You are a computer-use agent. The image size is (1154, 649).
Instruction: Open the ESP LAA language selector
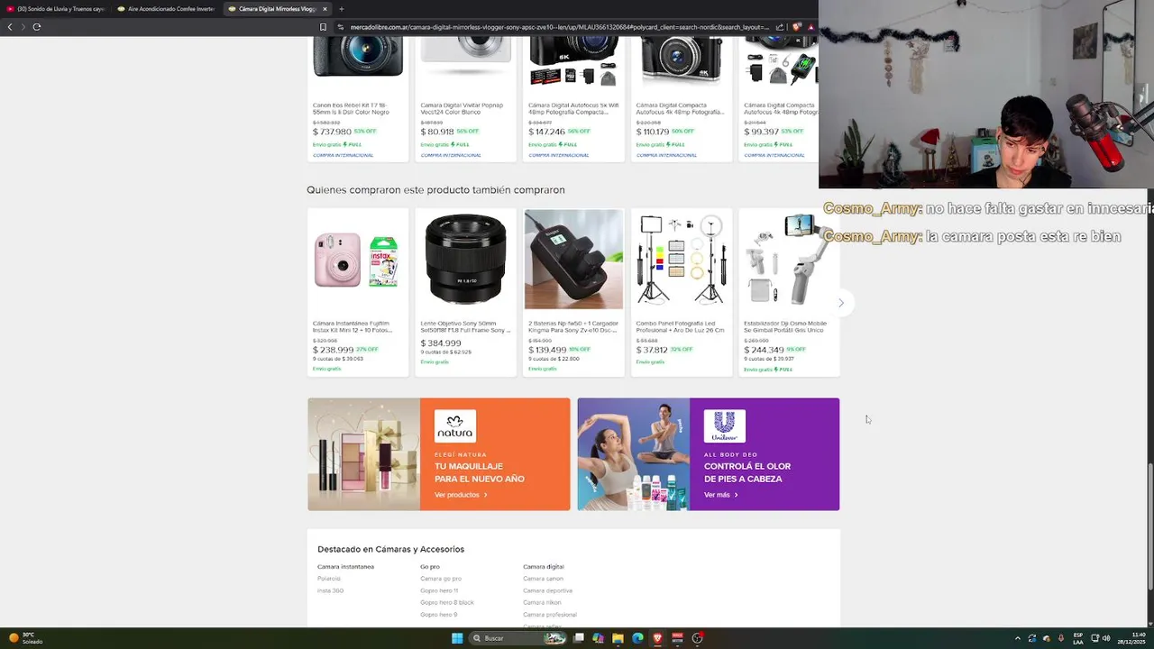pyautogui.click(x=1078, y=638)
